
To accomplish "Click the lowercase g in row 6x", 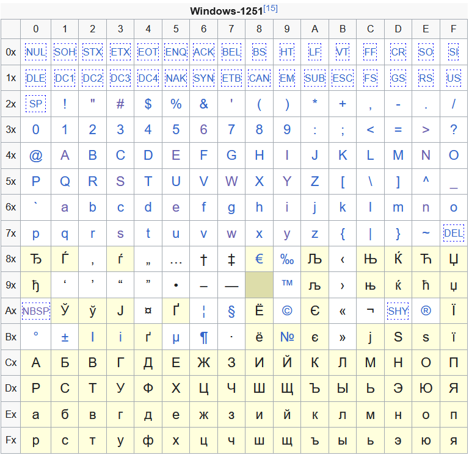I will click(231, 208).
